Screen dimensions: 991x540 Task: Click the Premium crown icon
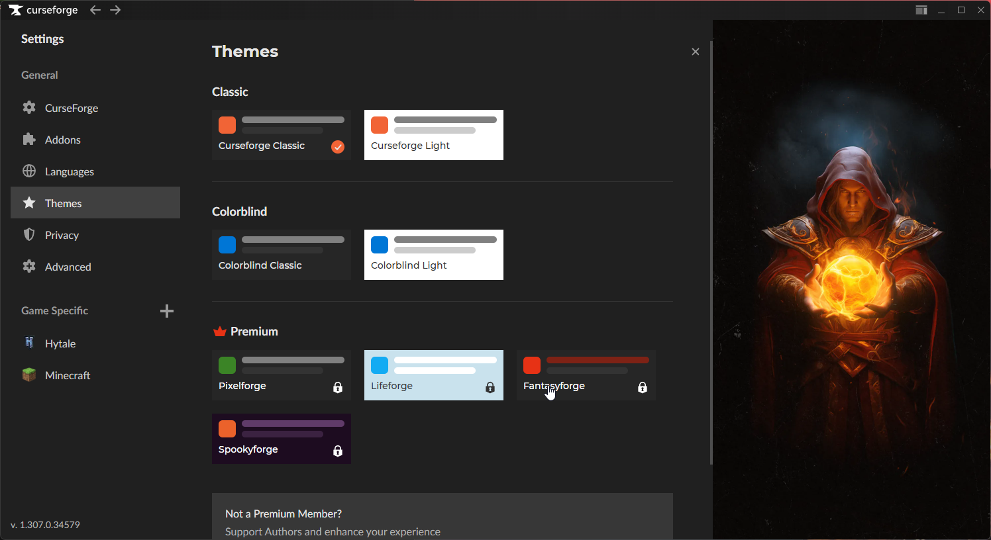click(220, 331)
